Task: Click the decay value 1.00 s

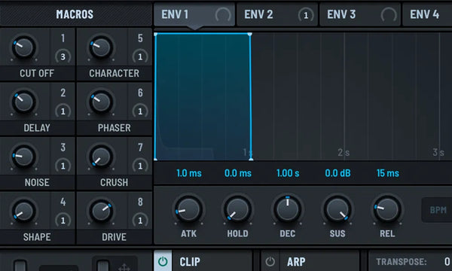Action: point(288,173)
